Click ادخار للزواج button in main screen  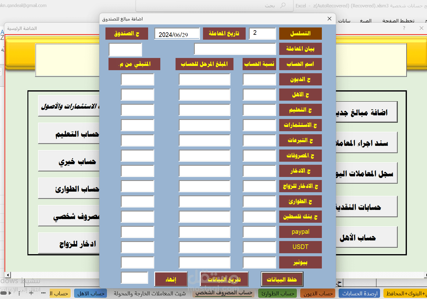[x=69, y=243]
